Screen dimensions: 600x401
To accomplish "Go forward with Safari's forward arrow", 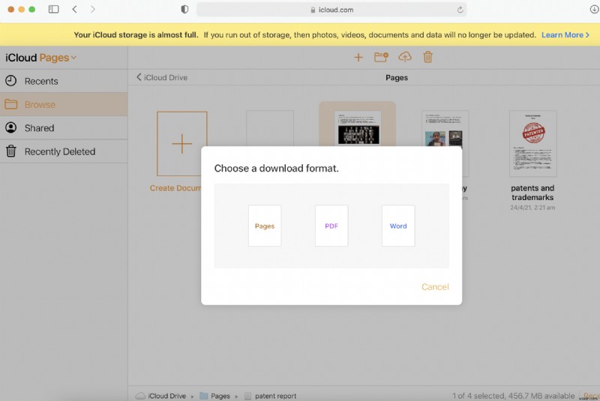I will pyautogui.click(x=92, y=9).
